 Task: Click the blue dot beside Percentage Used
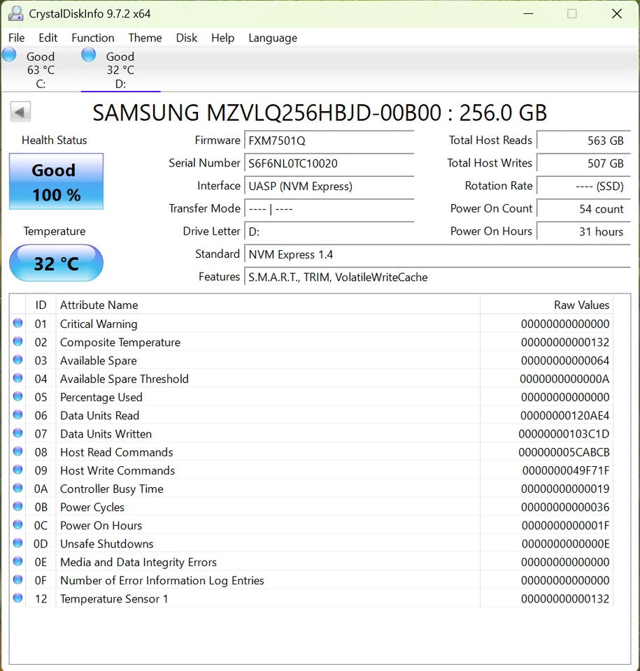point(17,397)
